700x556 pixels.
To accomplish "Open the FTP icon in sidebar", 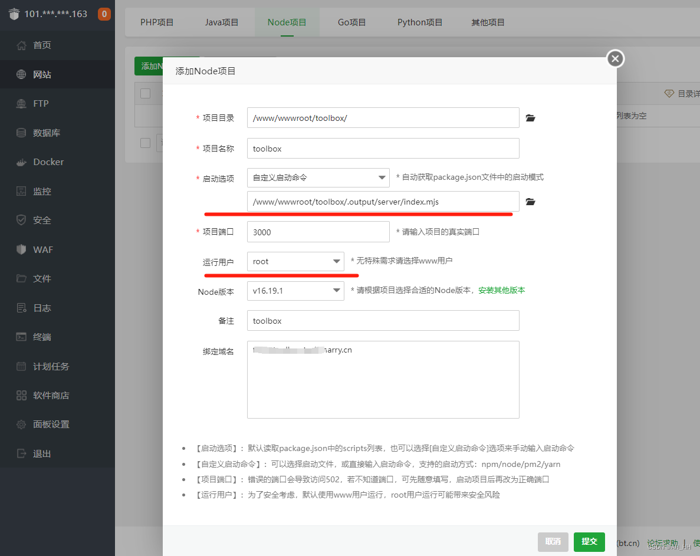I will (21, 104).
